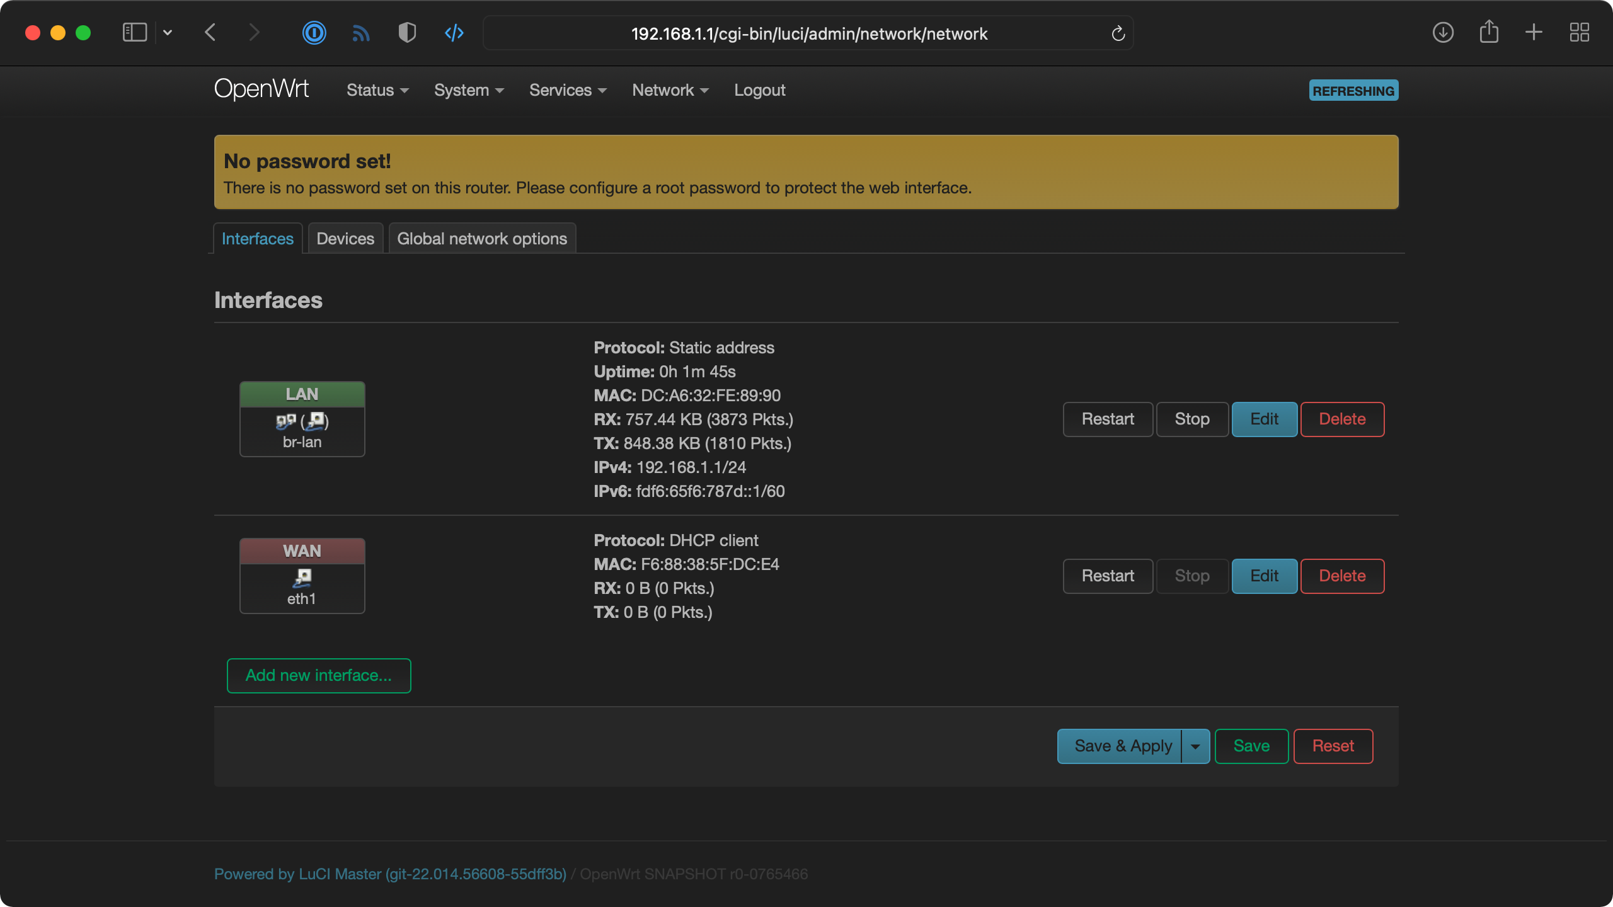
Task: Click the REFRESHING status badge
Action: 1353,91
